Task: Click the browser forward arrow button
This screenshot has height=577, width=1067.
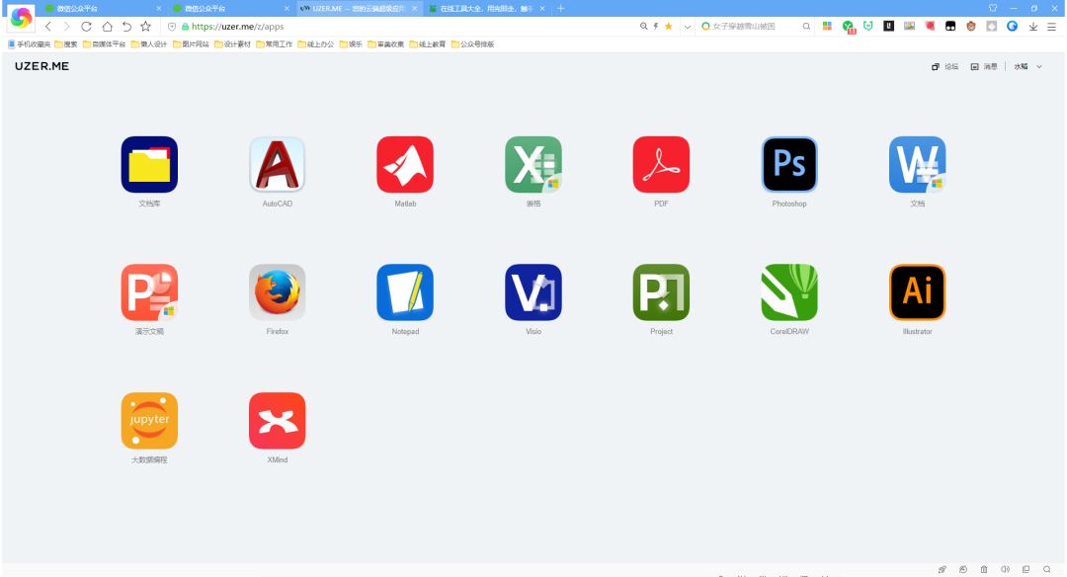Action: point(67,27)
